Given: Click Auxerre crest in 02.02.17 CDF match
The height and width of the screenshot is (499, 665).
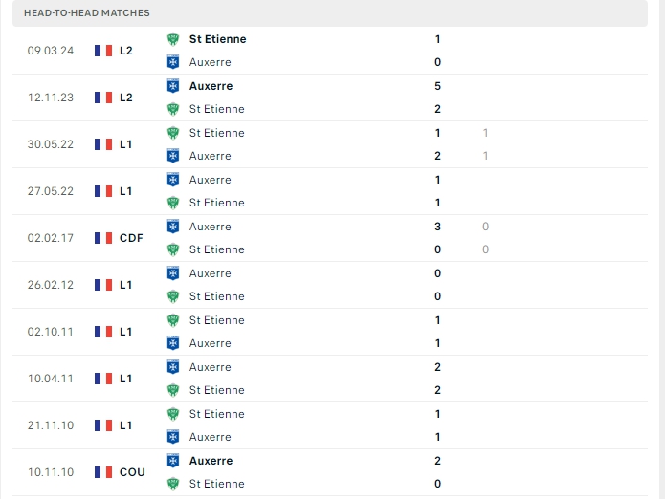Looking at the screenshot, I should (x=173, y=227).
